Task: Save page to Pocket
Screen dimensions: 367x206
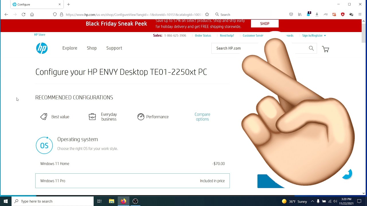Action: click(291, 14)
